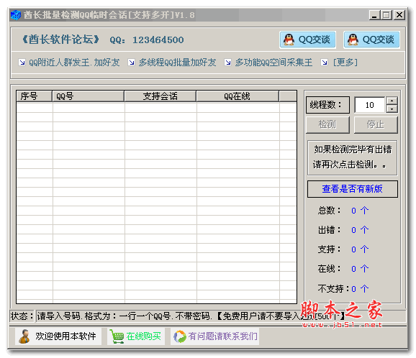Open the 多线程QQ批量加好友 link

pyautogui.click(x=177, y=63)
